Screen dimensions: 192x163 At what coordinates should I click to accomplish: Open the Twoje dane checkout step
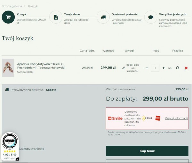pyautogui.click(x=72, y=14)
